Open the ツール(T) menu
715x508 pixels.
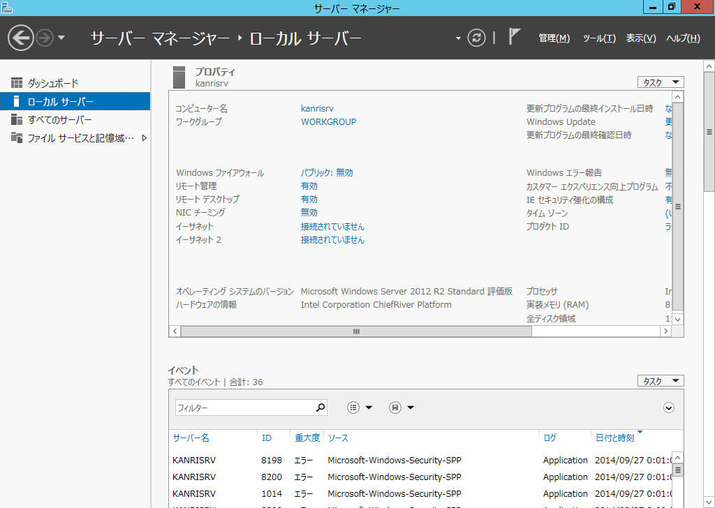pyautogui.click(x=599, y=38)
